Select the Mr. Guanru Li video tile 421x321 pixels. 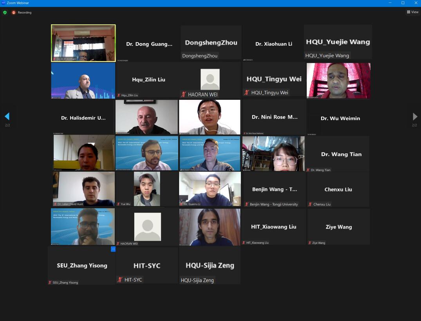[210, 189]
